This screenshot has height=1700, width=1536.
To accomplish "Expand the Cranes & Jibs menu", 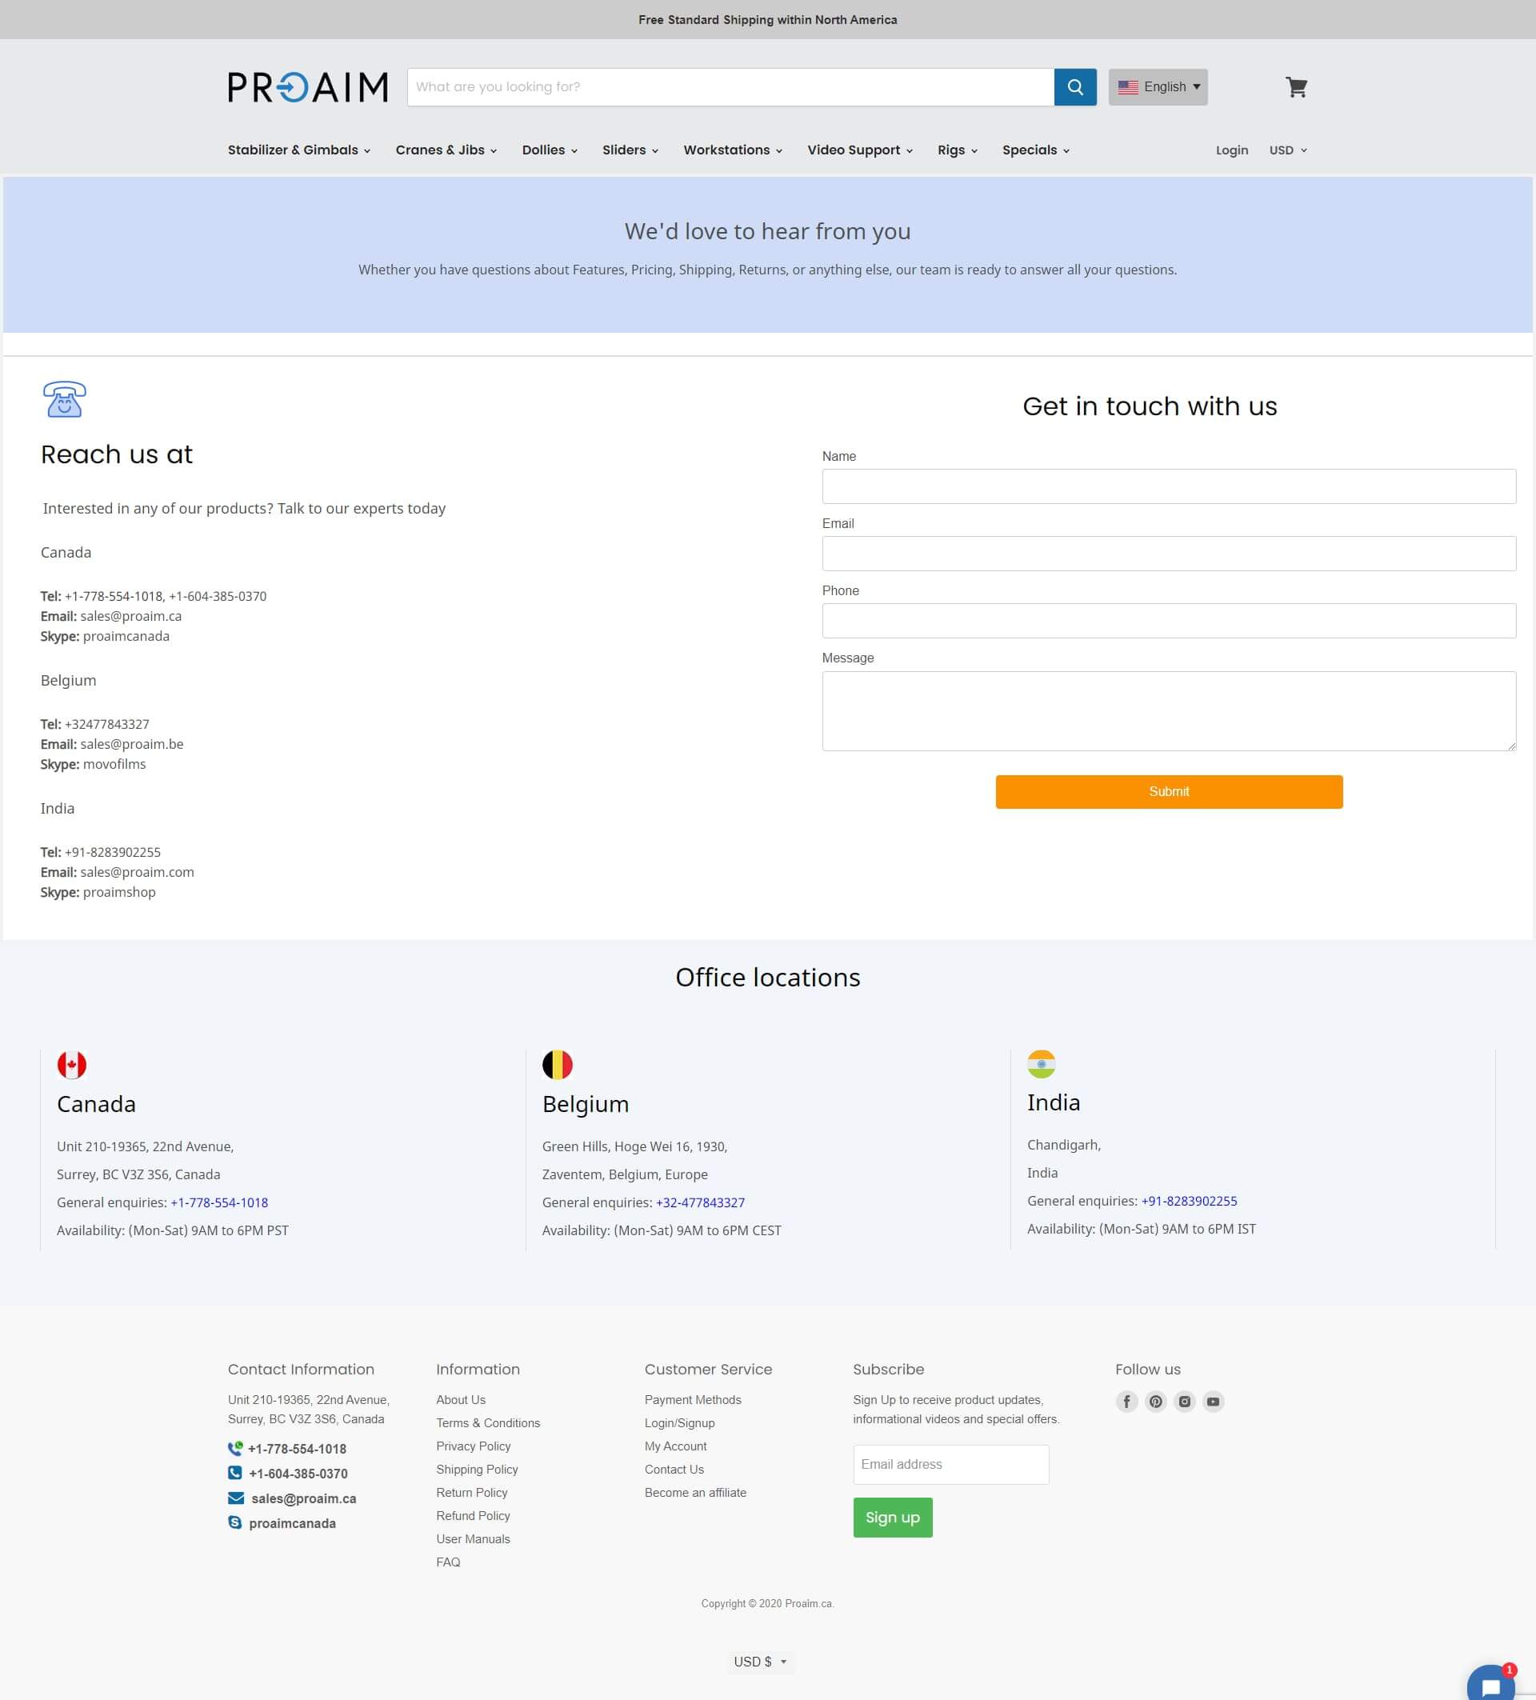I will (446, 150).
